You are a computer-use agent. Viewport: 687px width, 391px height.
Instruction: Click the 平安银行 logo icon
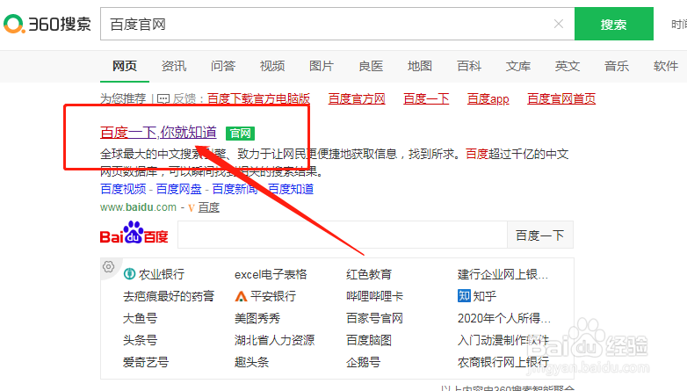(x=241, y=296)
